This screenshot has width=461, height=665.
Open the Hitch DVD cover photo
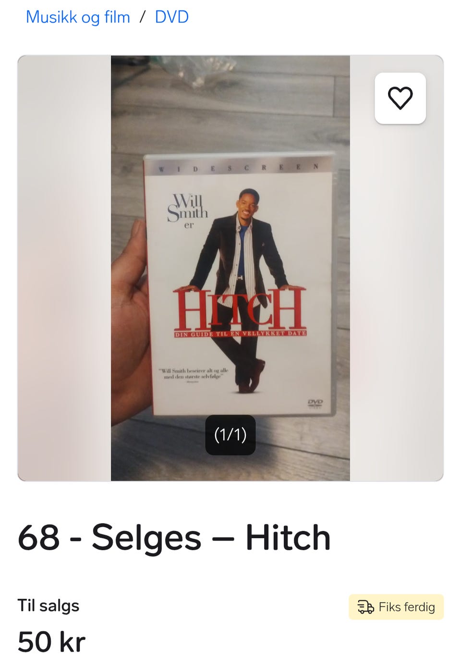(230, 268)
